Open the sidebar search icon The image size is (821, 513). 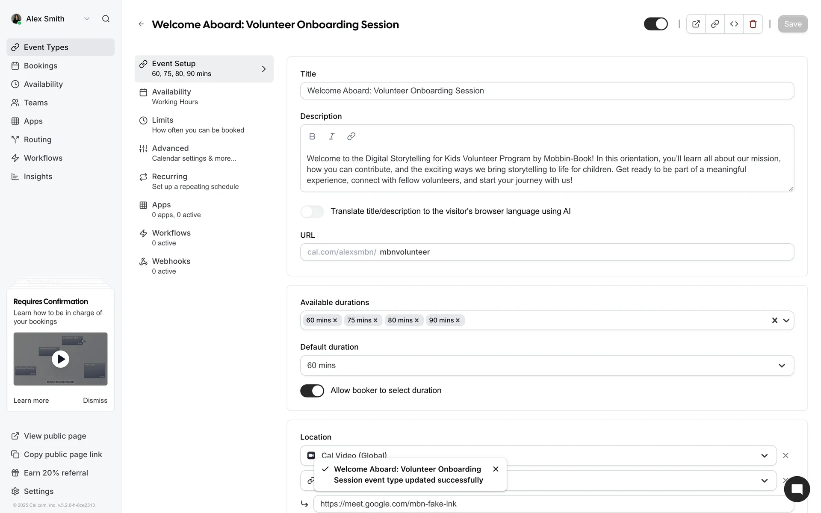pos(106,19)
